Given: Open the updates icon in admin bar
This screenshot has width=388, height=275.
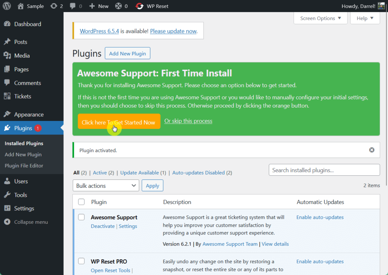Looking at the screenshot, I should pyautogui.click(x=53, y=6).
